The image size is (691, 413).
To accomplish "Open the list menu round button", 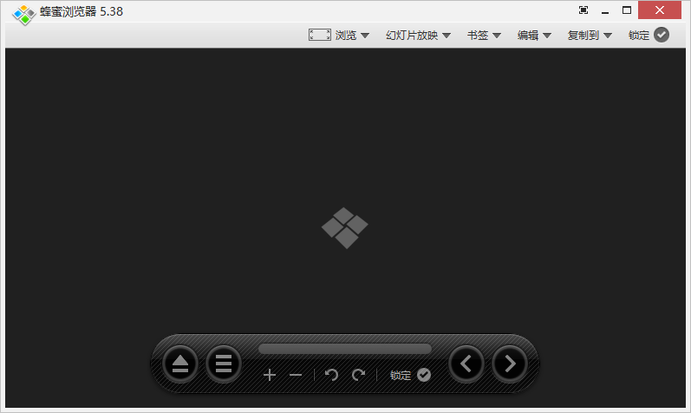I will coord(224,364).
